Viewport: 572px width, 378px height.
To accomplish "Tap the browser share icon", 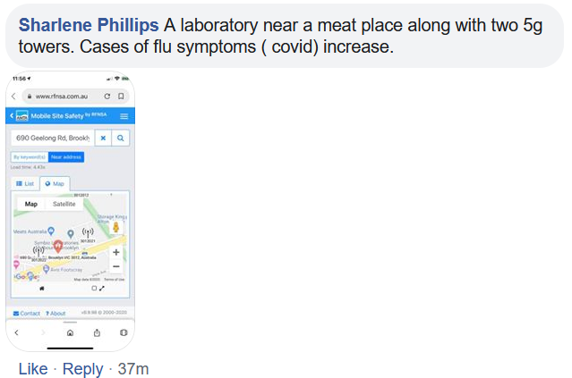I will (97, 332).
